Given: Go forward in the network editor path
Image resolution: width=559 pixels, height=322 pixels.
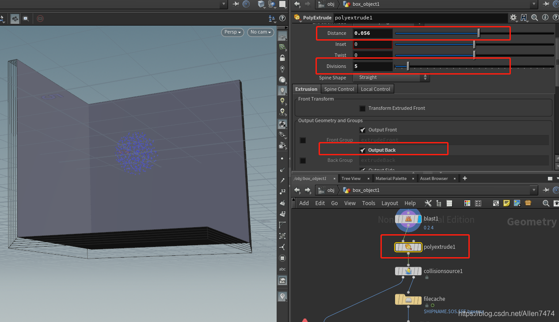Looking at the screenshot, I should (x=307, y=190).
